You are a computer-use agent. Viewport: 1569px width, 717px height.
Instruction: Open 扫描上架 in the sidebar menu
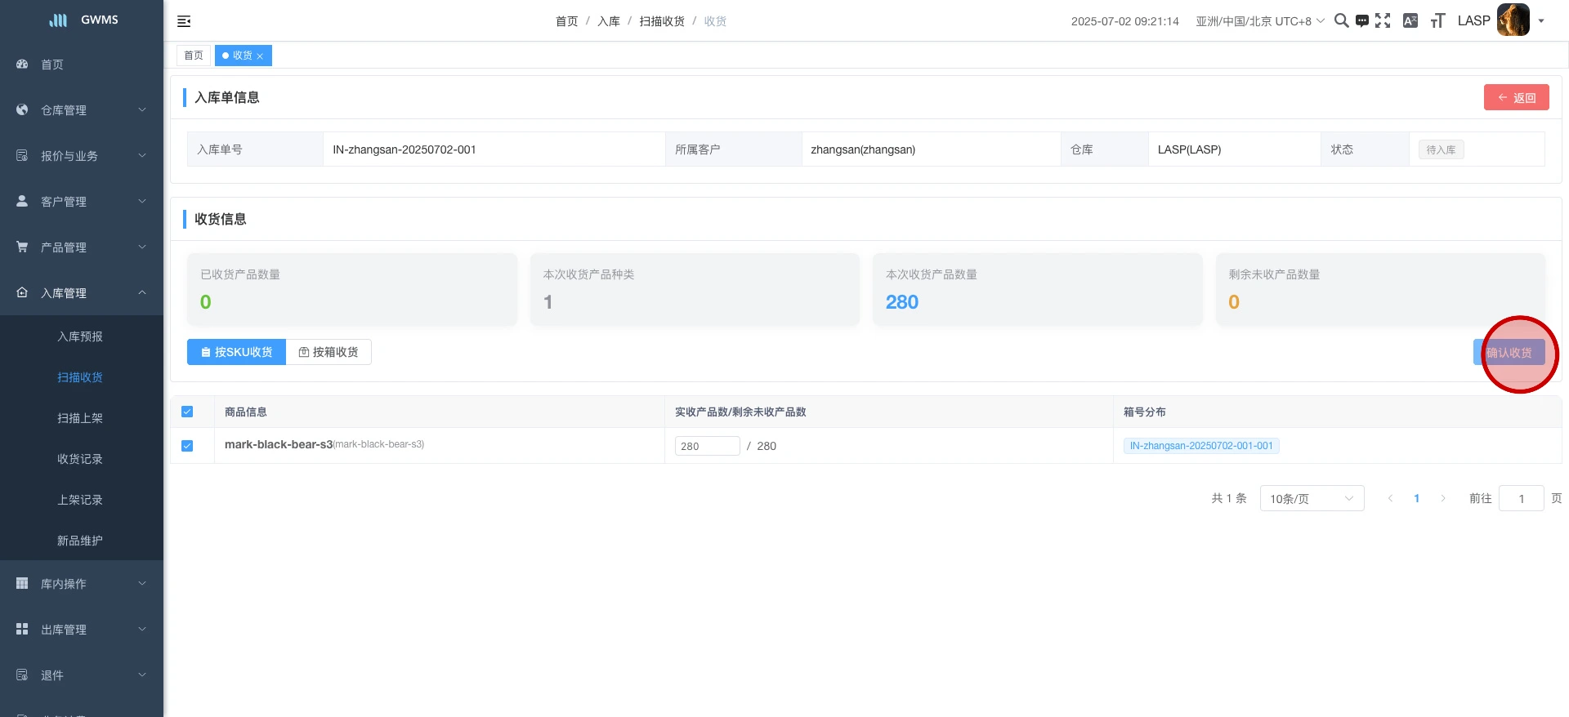[80, 418]
